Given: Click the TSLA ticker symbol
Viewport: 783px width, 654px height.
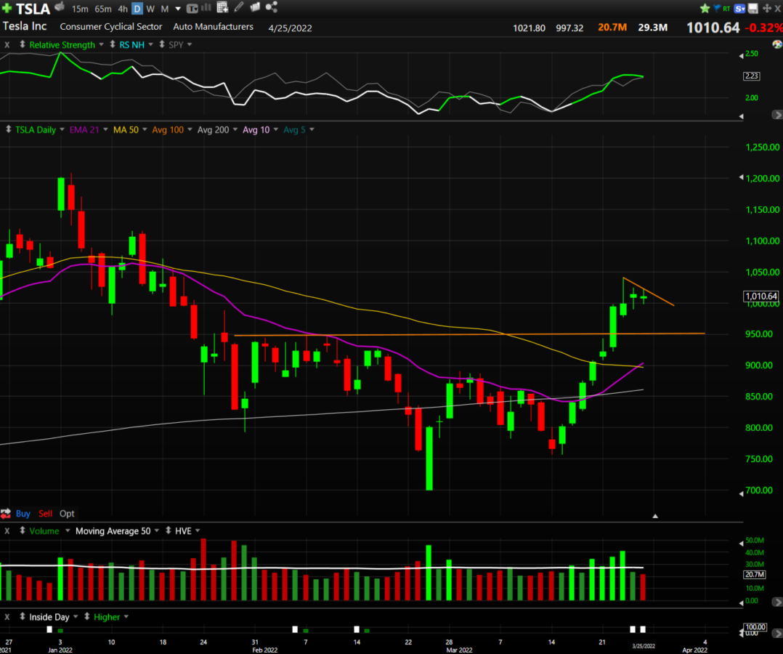Looking at the screenshot, I should pyautogui.click(x=33, y=9).
